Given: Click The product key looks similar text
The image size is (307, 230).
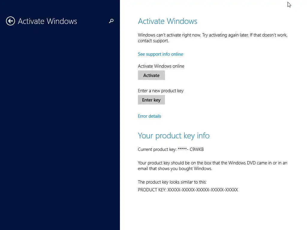Looking at the screenshot, I should [x=172, y=182].
